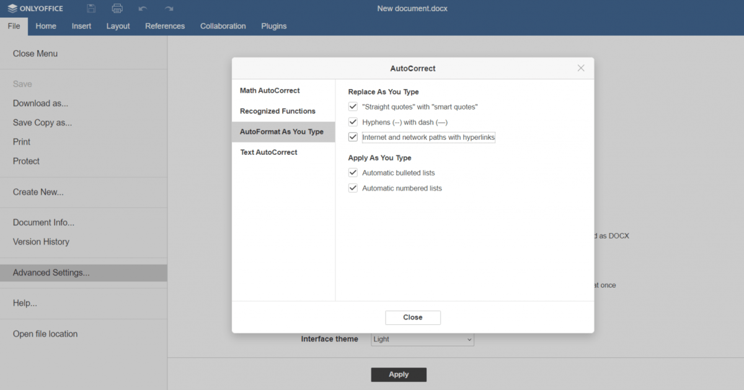Click the Undo arrow icon

143,8
